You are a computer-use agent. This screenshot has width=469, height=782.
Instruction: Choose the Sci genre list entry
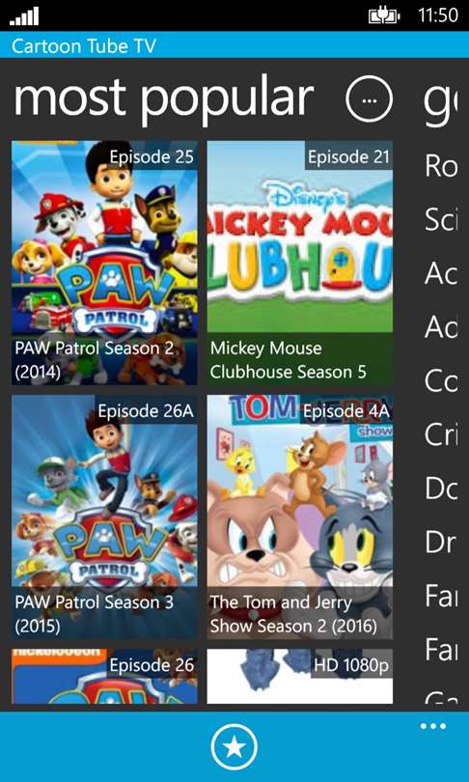(441, 220)
